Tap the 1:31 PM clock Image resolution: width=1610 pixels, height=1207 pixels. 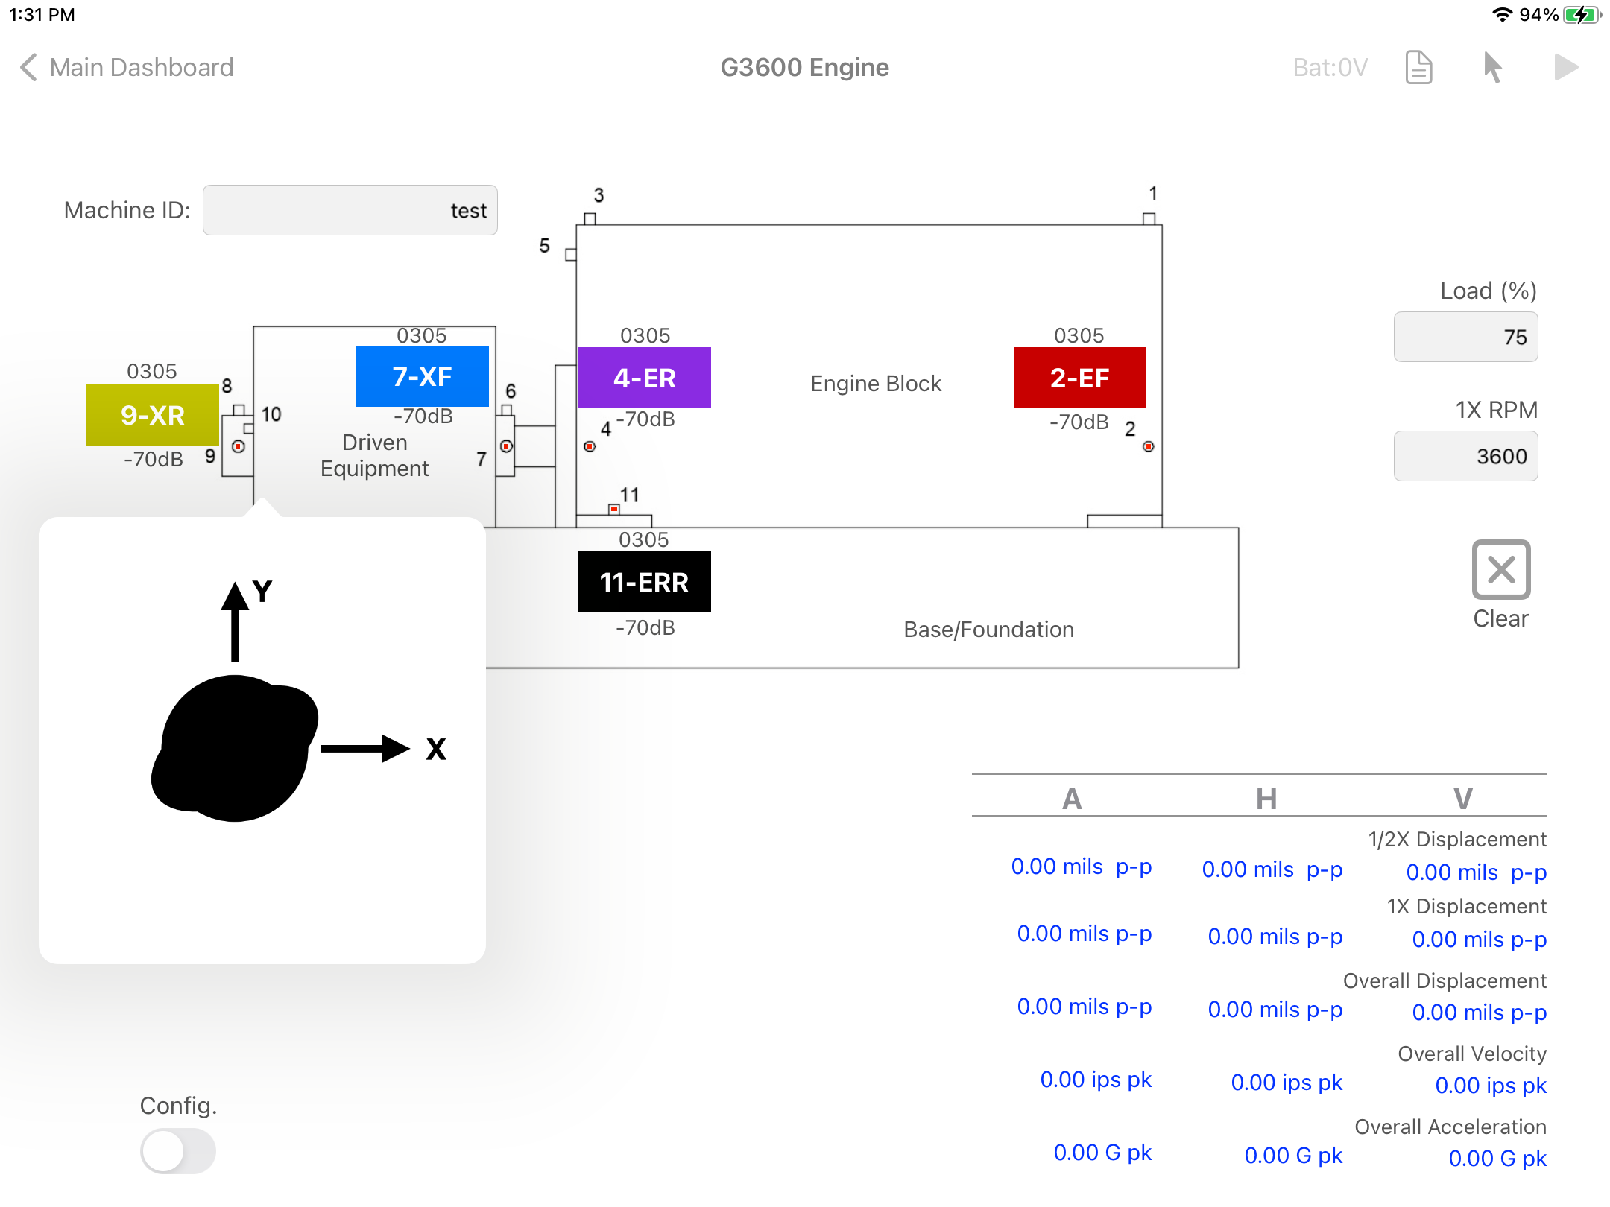(42, 14)
